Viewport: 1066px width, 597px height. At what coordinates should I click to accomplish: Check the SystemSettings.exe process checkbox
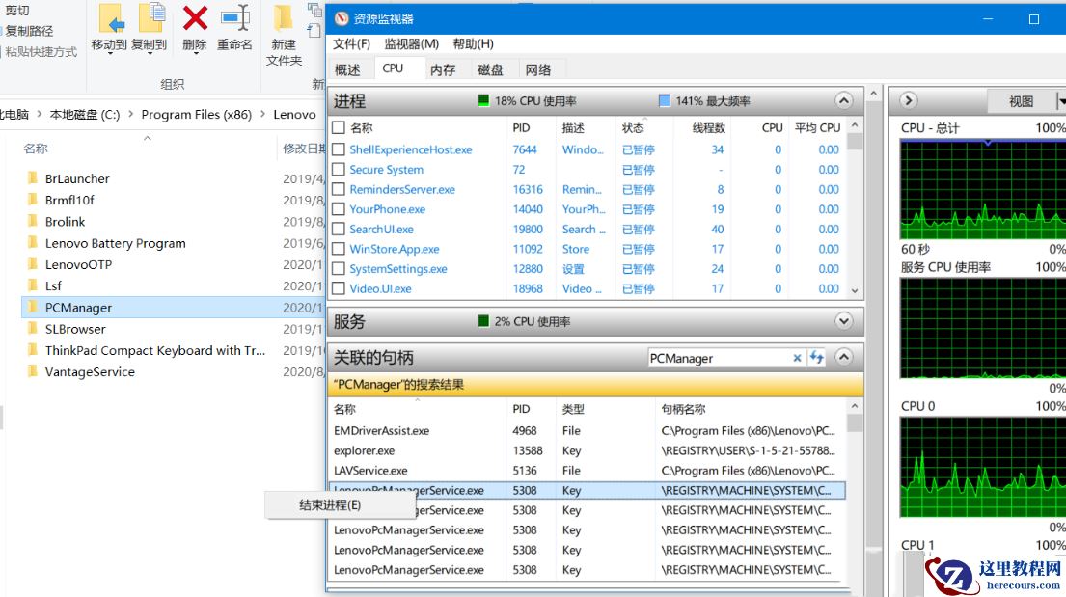tap(341, 269)
